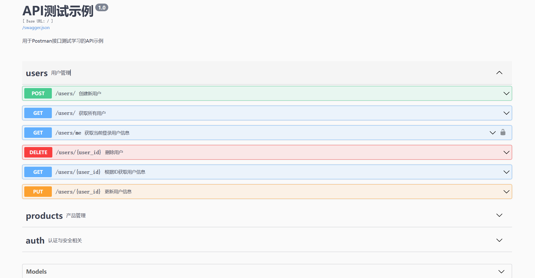
Task: Click the Models section title
Action: click(x=37, y=272)
